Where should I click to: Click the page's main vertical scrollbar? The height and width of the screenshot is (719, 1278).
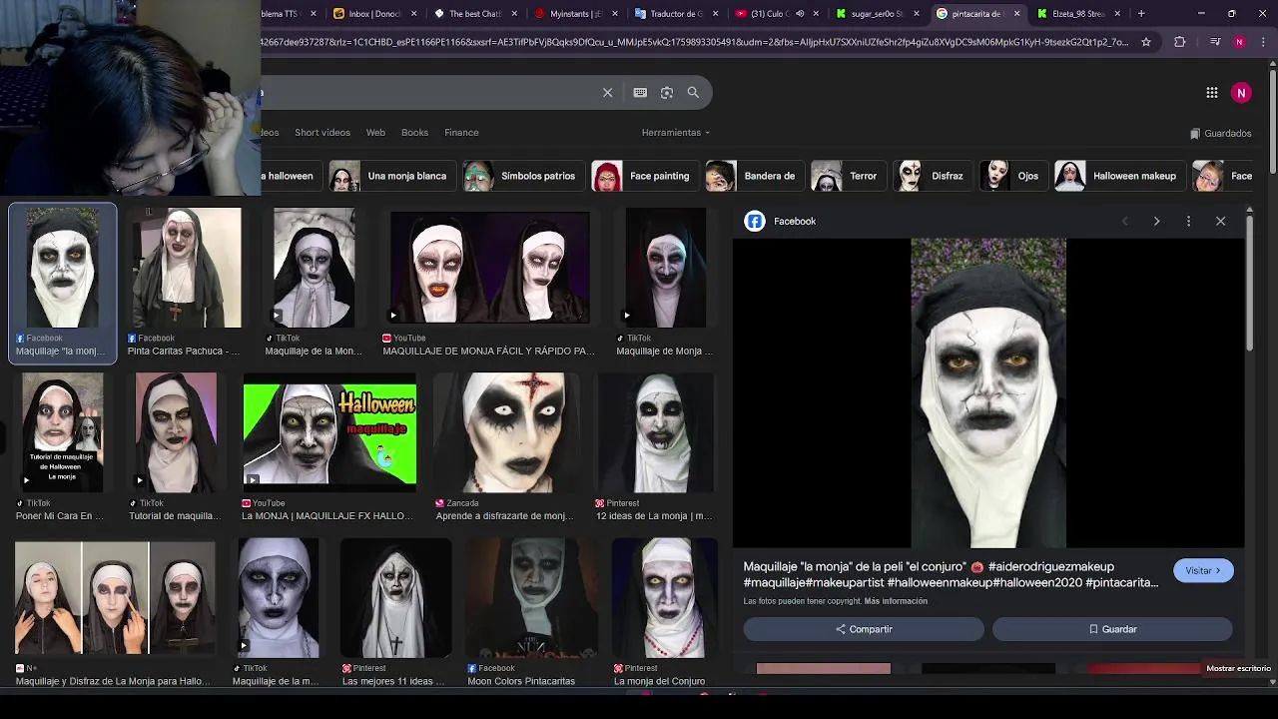click(1272, 120)
